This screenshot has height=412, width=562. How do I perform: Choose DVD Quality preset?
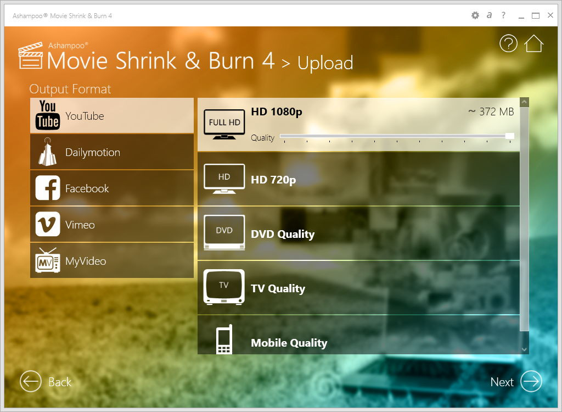point(358,233)
